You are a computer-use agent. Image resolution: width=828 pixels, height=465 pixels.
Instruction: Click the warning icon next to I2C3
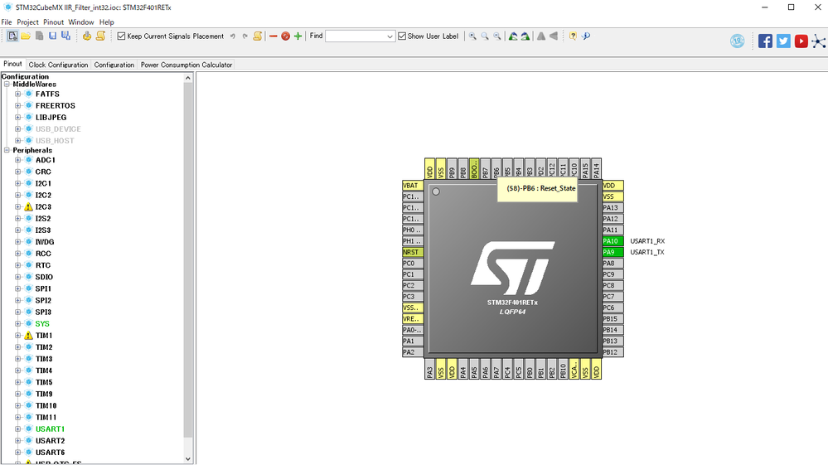tap(28, 207)
